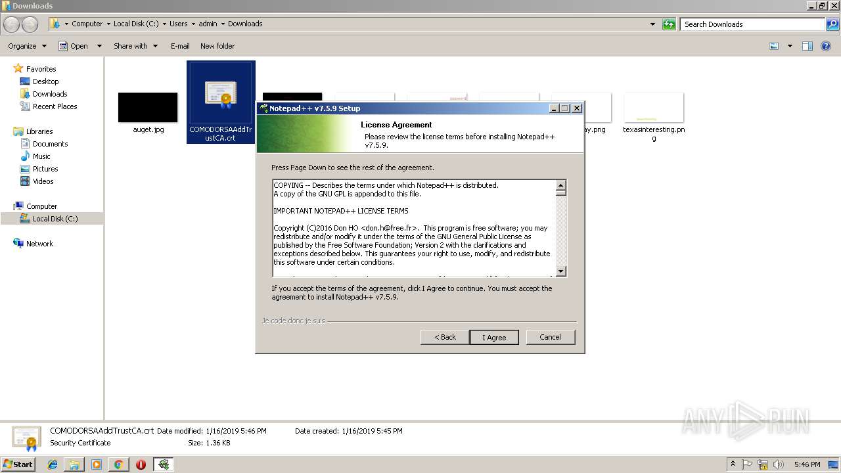
Task: Cancel the Notepad++ setup
Action: (551, 337)
